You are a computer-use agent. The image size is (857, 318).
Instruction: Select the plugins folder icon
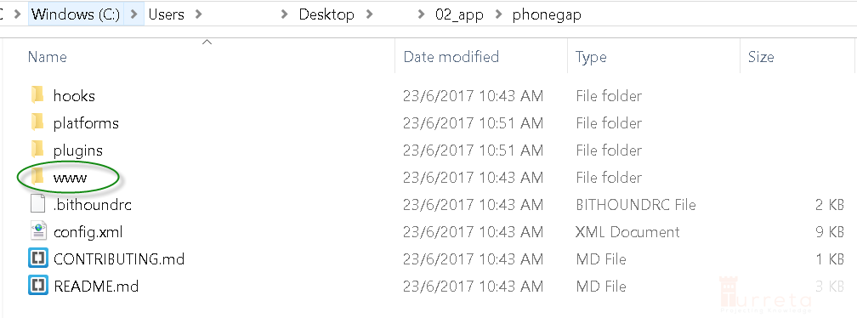pos(37,150)
